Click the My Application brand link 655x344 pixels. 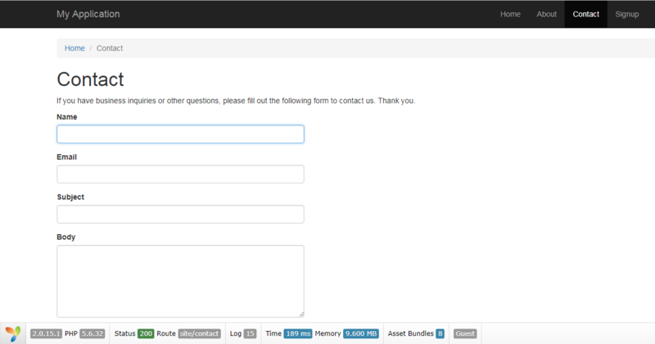pyautogui.click(x=88, y=14)
